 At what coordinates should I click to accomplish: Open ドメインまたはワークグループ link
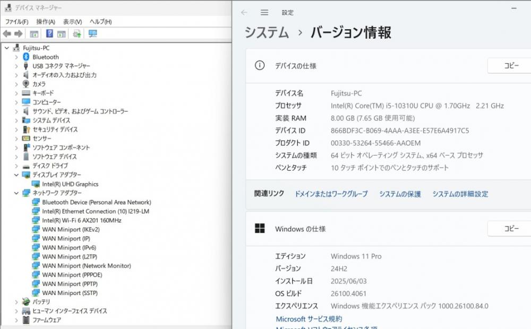tap(331, 194)
